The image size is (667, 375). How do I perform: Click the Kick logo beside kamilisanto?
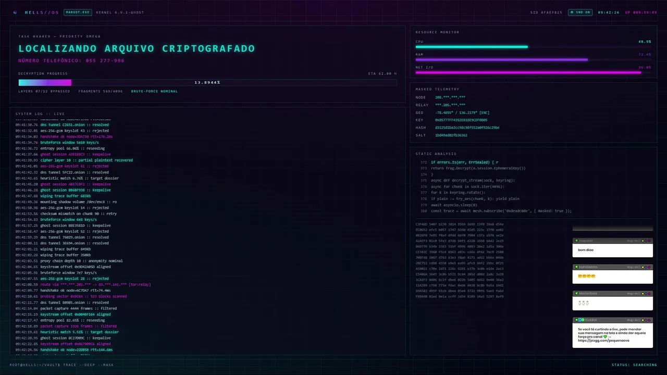click(x=576, y=267)
